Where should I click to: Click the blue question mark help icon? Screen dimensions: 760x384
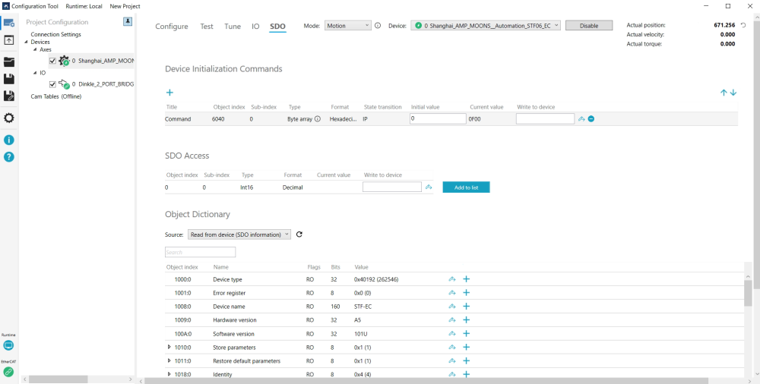[x=9, y=157]
